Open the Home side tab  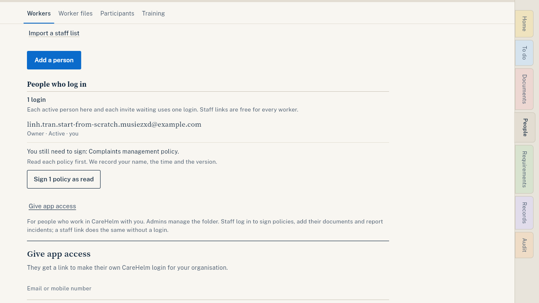pos(524,24)
